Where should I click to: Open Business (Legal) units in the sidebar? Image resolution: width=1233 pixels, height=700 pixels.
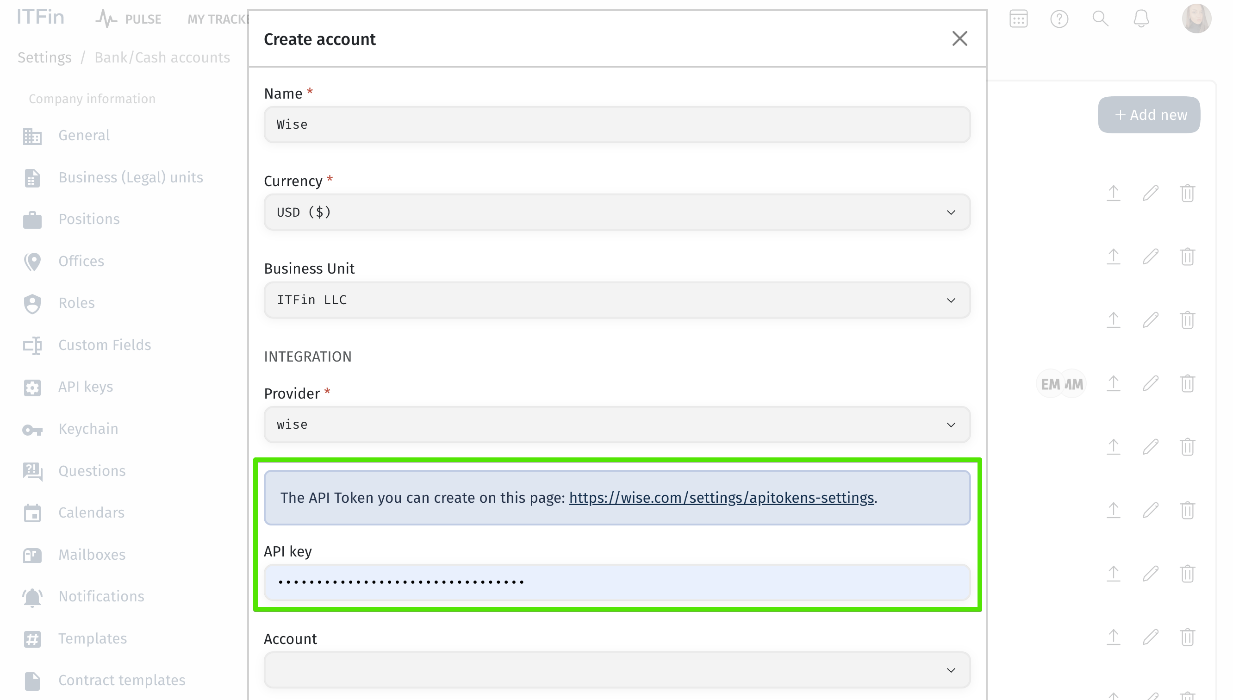coord(130,177)
